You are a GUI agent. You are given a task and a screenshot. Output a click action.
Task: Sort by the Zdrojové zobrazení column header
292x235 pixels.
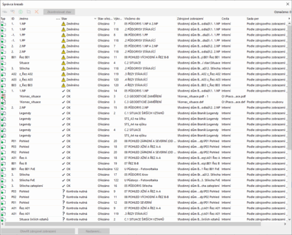pyautogui.click(x=190, y=19)
